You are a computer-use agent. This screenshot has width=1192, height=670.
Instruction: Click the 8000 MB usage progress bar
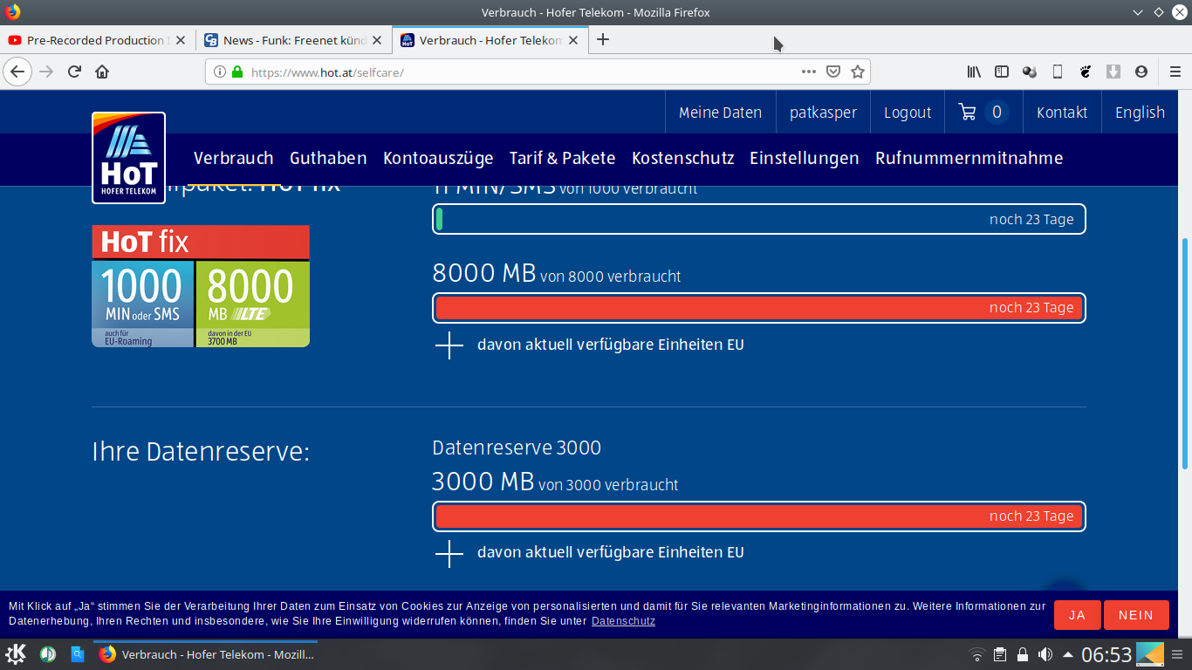(x=759, y=308)
